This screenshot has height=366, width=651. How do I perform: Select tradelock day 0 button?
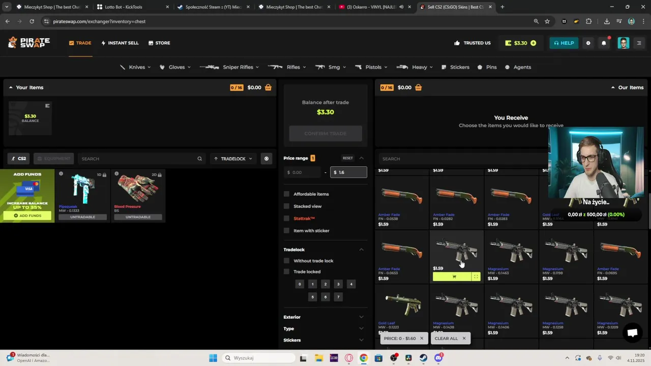pos(300,284)
